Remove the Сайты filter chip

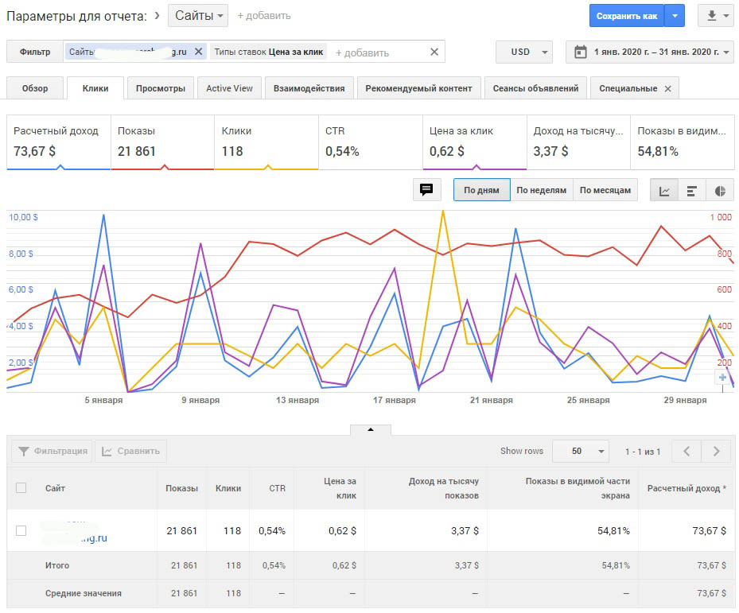(x=198, y=52)
